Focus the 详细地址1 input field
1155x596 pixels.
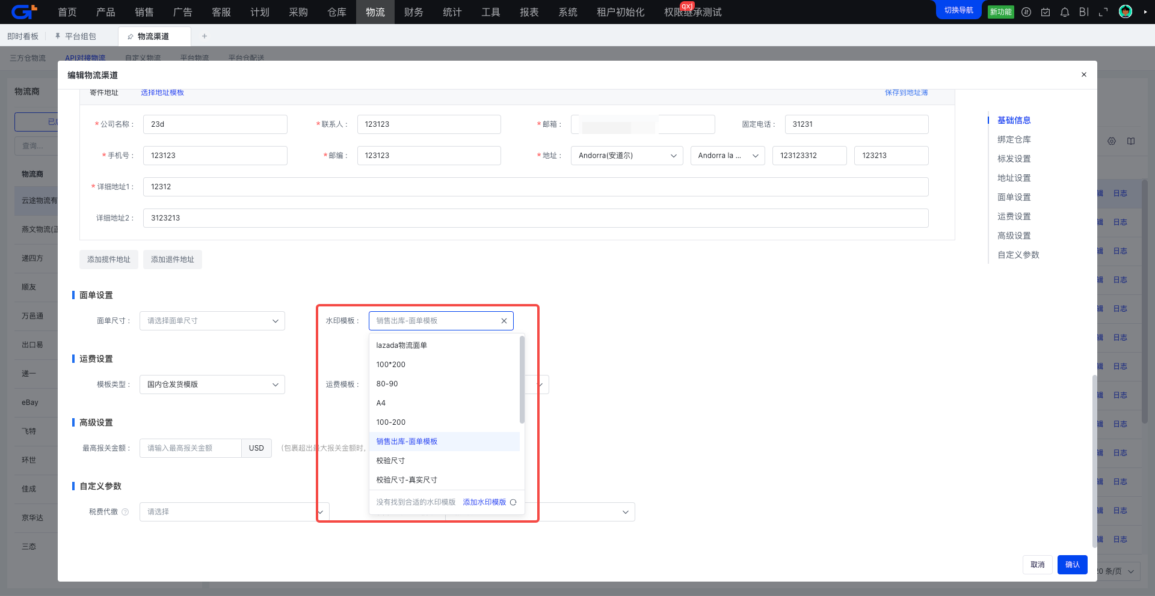(536, 187)
